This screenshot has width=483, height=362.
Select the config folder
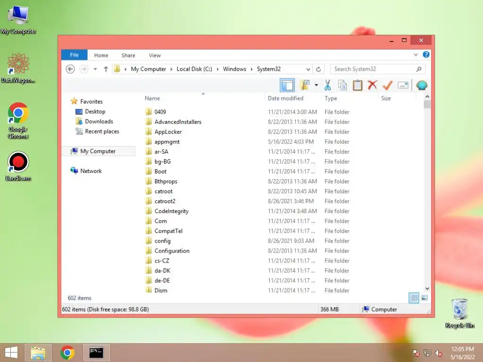click(x=162, y=241)
